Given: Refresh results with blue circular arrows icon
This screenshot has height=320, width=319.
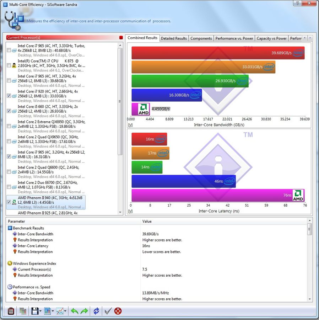Looking at the screenshot, I should pyautogui.click(x=96, y=311).
